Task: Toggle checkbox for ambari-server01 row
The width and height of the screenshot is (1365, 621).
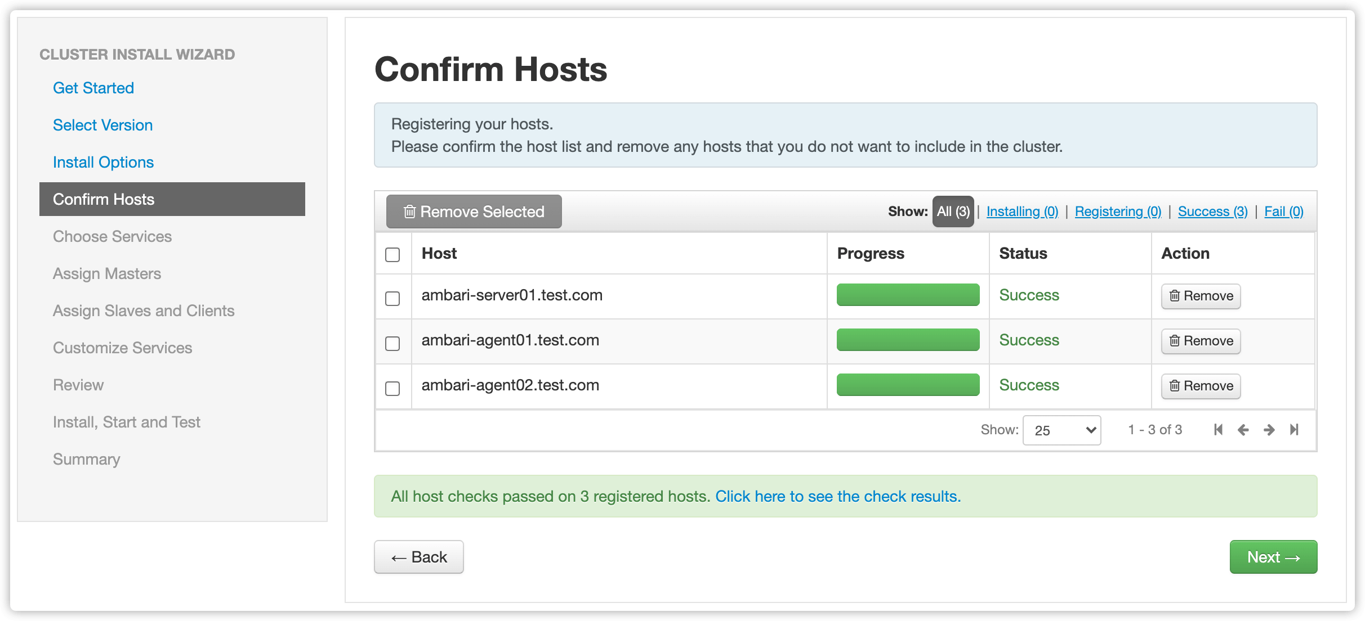Action: pos(392,296)
